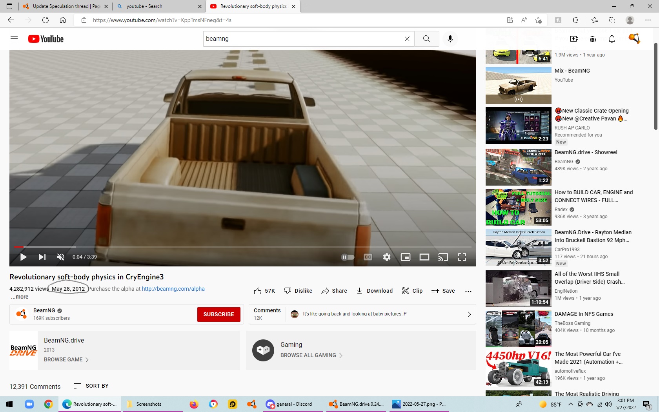
Task: Enter fullscreen mode
Action: (x=462, y=257)
